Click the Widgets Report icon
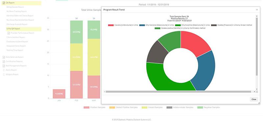Viewport: 263px width, 121px height. point(4,74)
